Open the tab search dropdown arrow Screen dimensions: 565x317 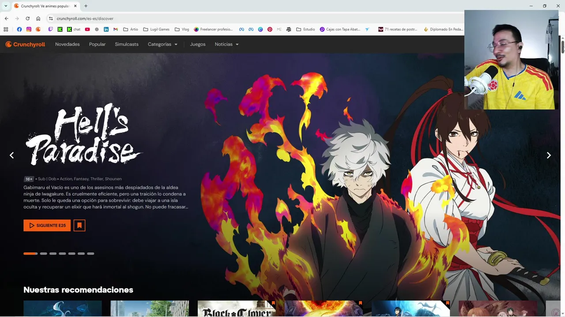click(x=6, y=6)
